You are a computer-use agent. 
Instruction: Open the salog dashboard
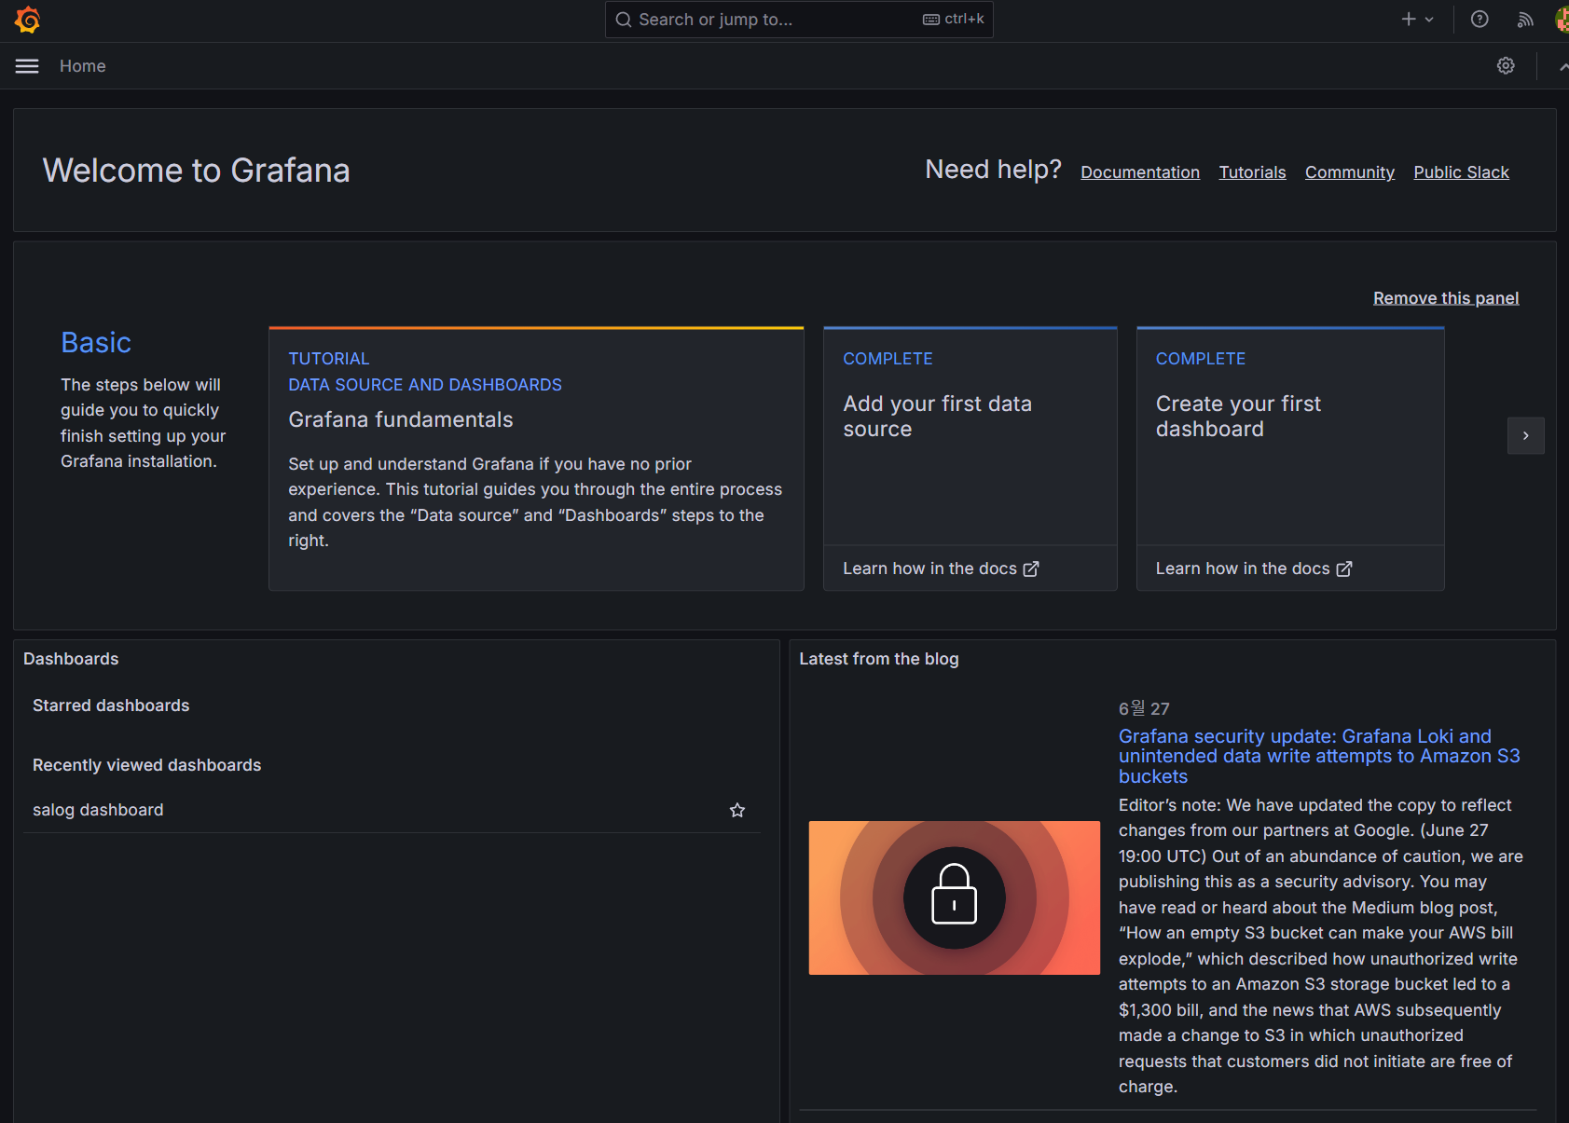click(98, 810)
